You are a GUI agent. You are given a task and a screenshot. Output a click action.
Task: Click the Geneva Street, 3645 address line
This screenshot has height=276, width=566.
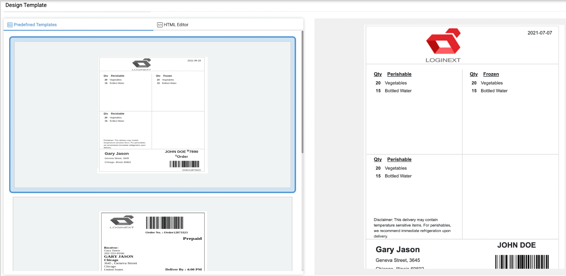398,260
